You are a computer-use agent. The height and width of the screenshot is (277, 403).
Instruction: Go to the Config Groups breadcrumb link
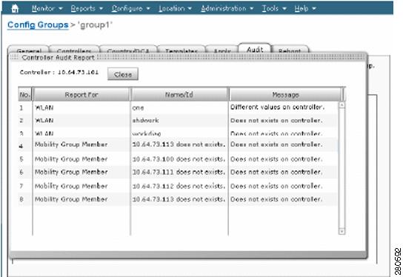[38, 25]
